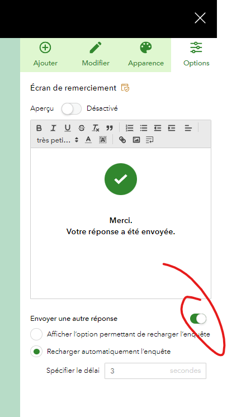Click the green checkmark image in editor
The image size is (227, 417).
[x=121, y=179]
